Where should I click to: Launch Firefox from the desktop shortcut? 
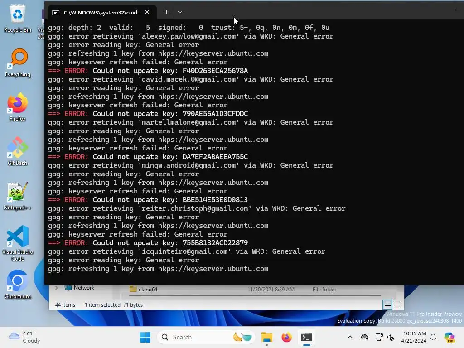click(18, 107)
